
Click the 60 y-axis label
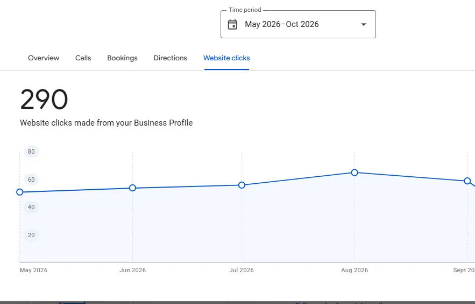(31, 179)
